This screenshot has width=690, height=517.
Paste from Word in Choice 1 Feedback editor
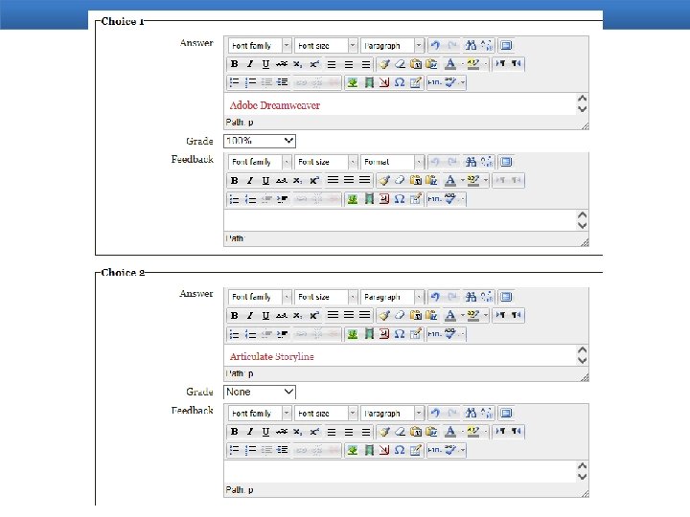point(431,180)
